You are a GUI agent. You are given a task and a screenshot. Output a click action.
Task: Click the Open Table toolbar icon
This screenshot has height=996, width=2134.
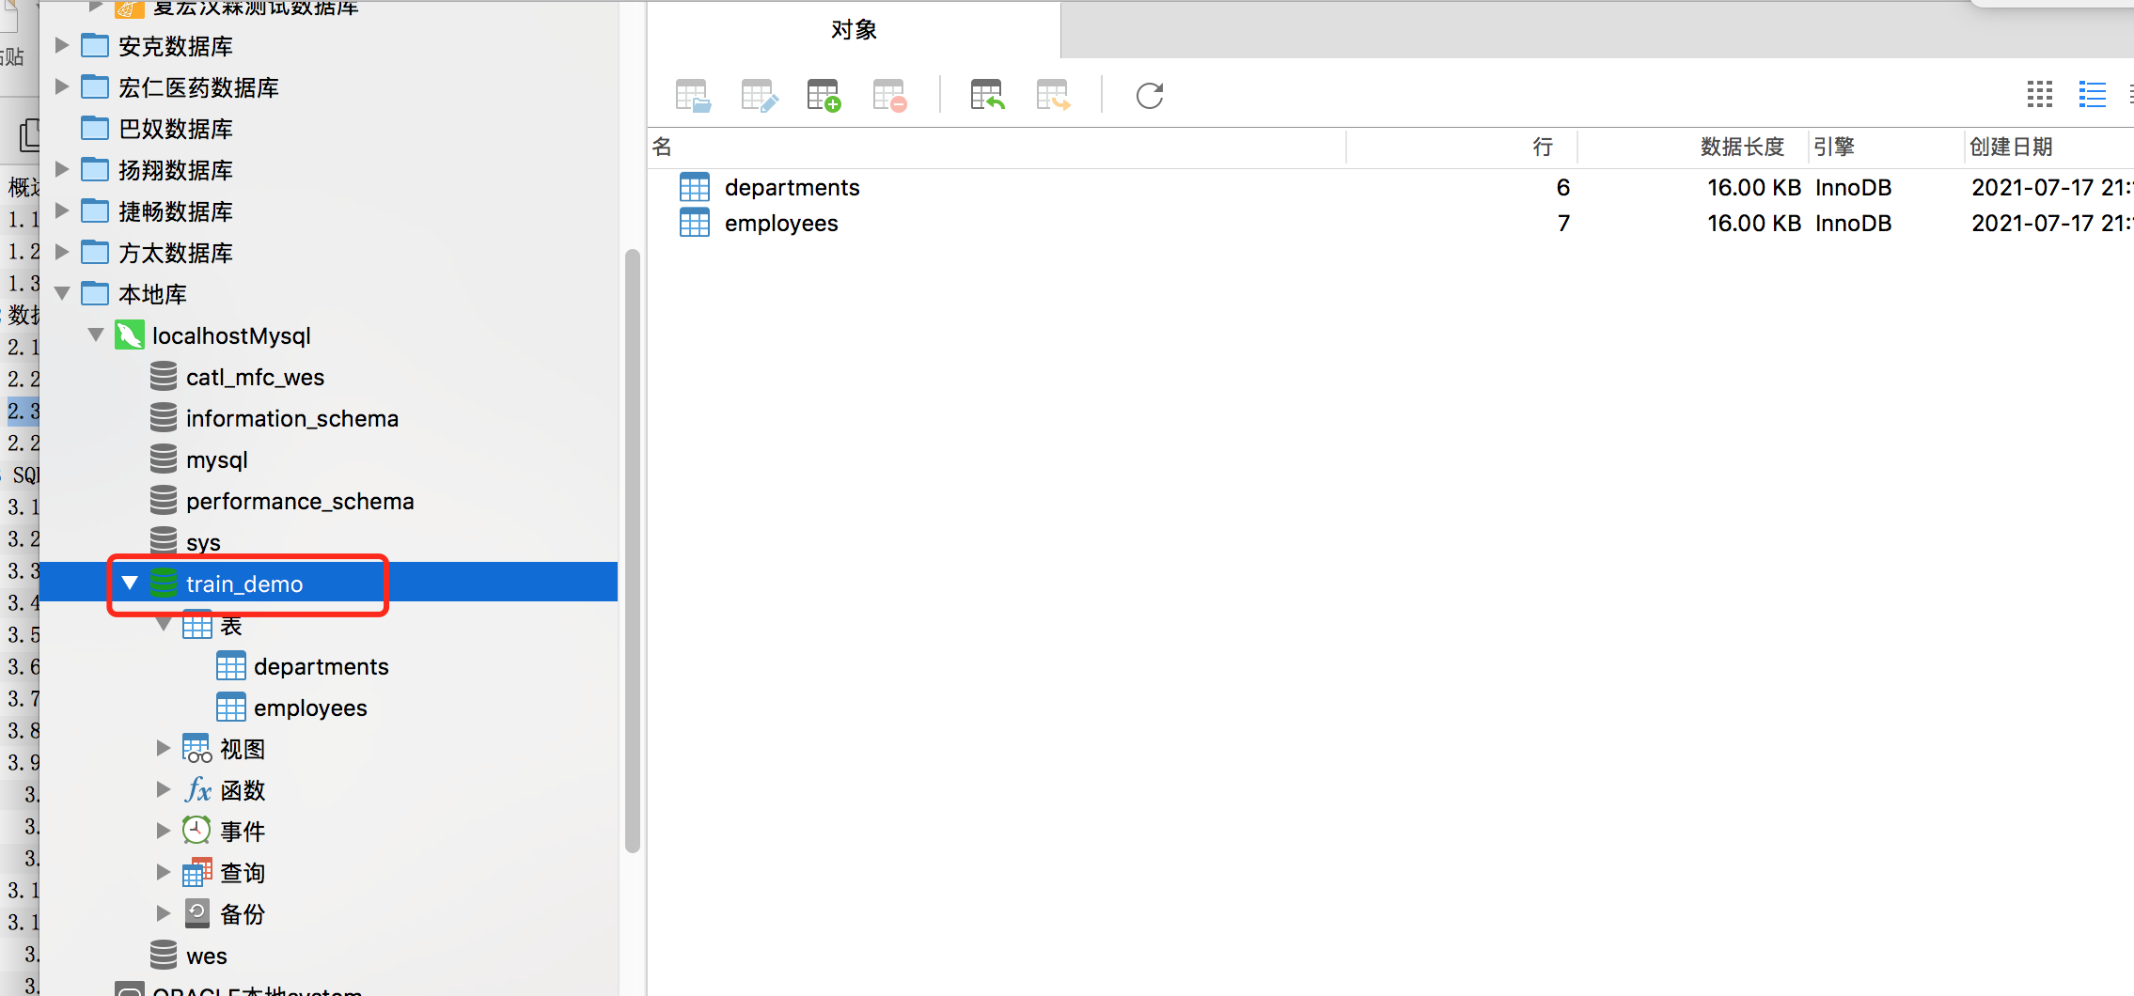[x=693, y=95]
